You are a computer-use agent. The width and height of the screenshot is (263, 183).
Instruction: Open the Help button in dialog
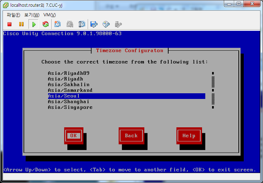coord(189,136)
